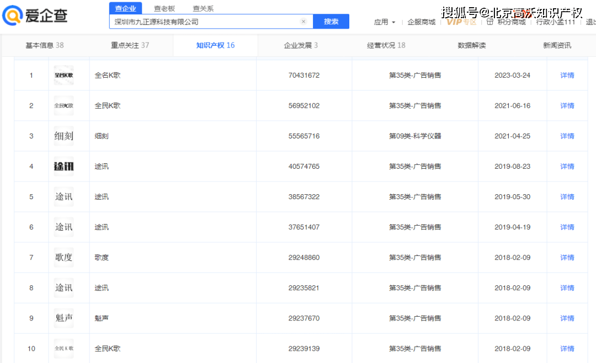Click the Aiqicha logo icon
Viewport: 596px width, 363px height.
[x=12, y=16]
